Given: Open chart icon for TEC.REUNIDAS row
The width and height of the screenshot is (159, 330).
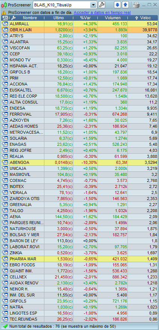Looking at the screenshot, I should click(x=5, y=319).
